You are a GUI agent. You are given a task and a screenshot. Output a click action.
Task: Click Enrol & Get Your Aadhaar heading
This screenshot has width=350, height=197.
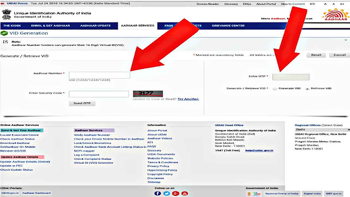22,130
